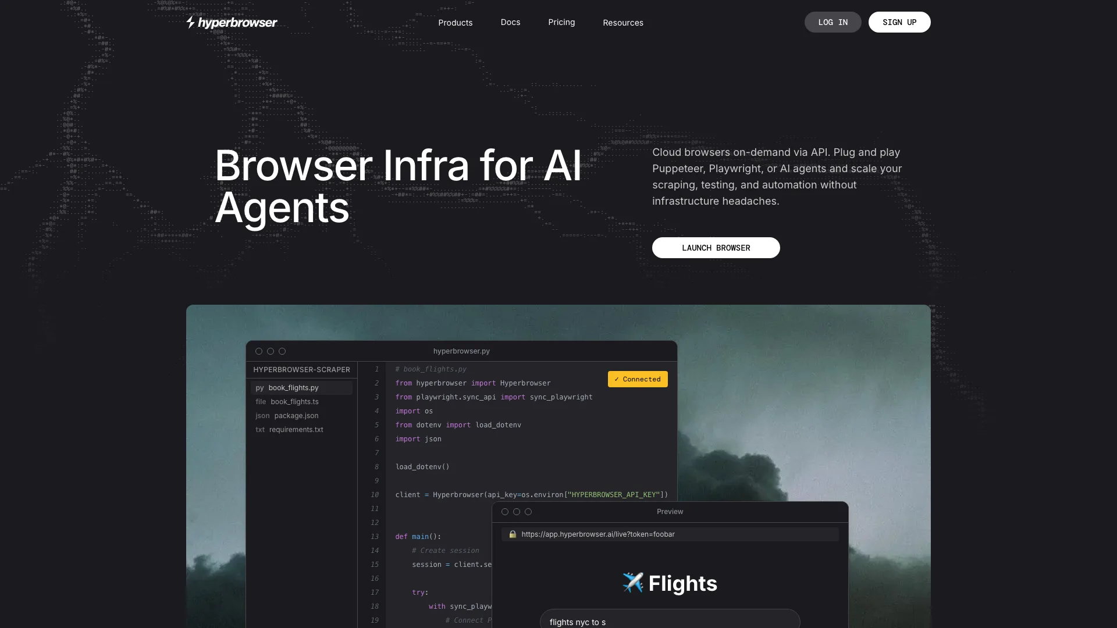
Task: Click the hyperbrowser.py window title
Action: tap(461, 351)
